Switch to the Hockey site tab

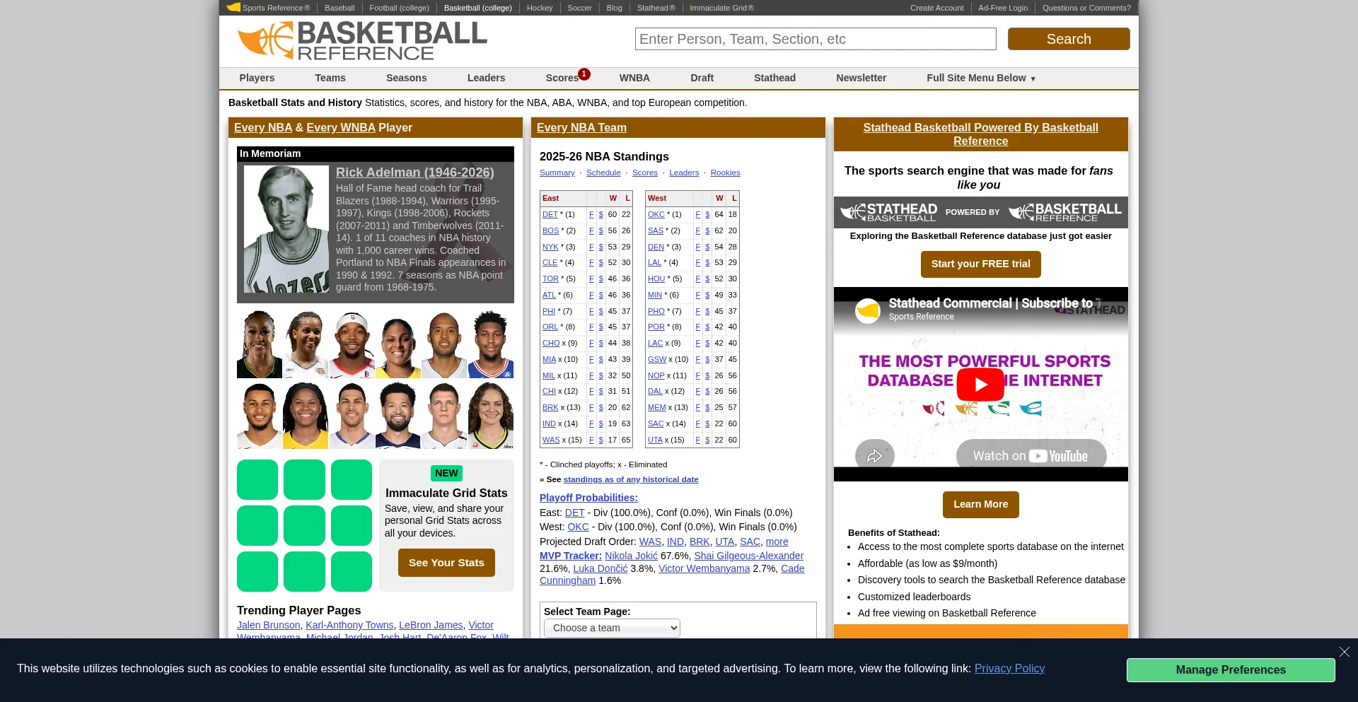tap(540, 8)
